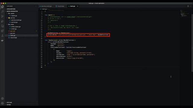The height and width of the screenshot is (108, 193).
Task: Click the 'func fakeService()' declaration line
Action: [x=60, y=40]
